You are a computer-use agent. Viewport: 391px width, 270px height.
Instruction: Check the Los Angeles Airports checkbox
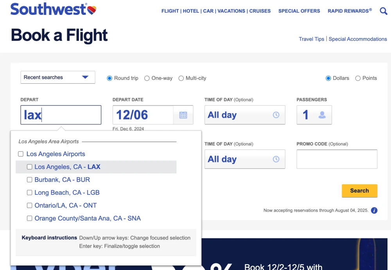[20, 154]
